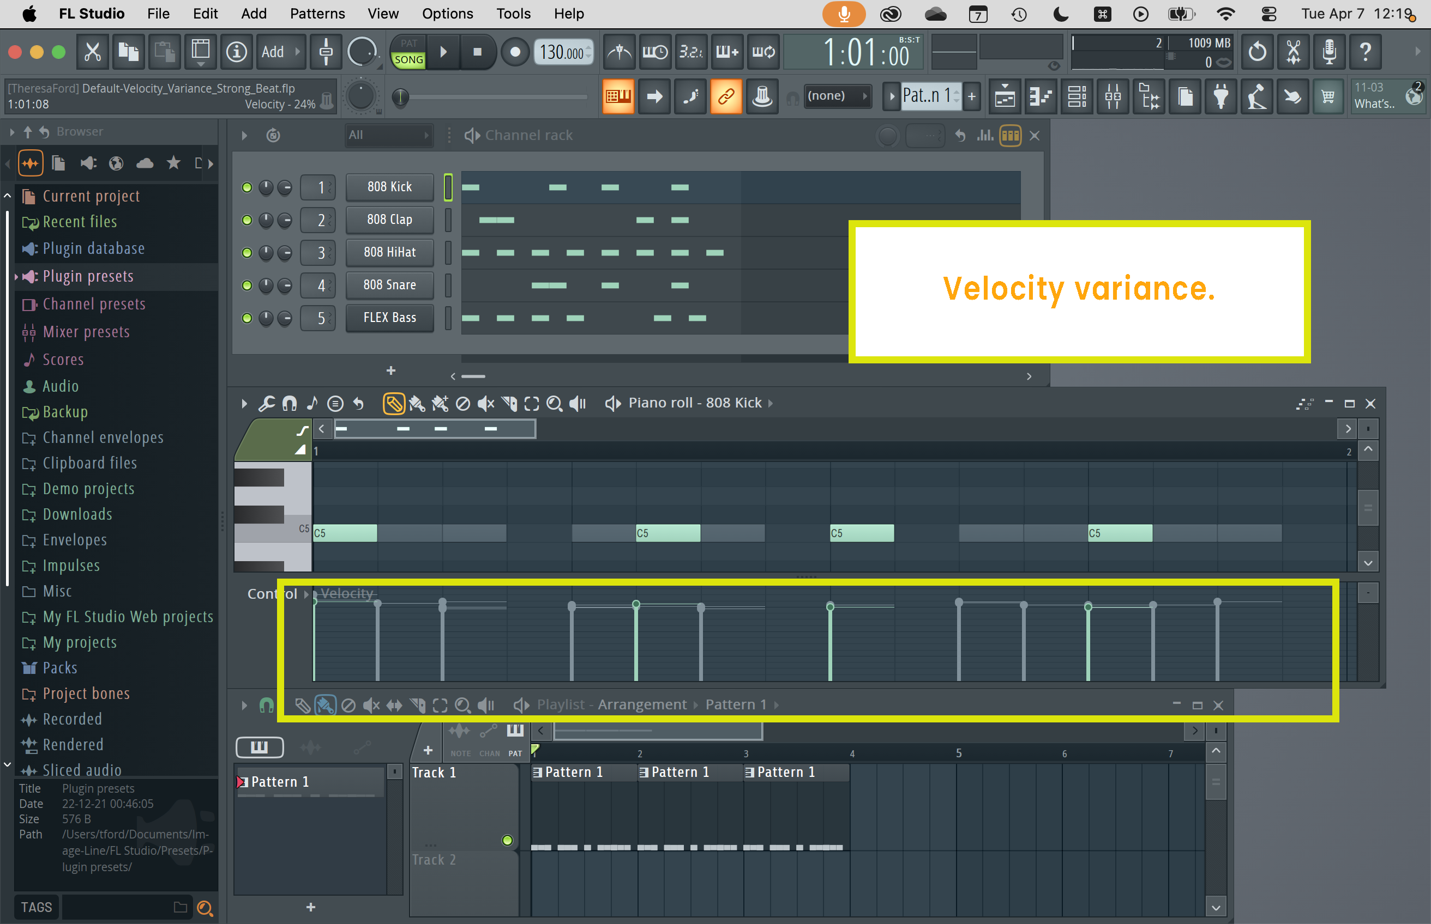This screenshot has height=924, width=1431.
Task: Click the tempo field showing 130.000
Action: [563, 52]
